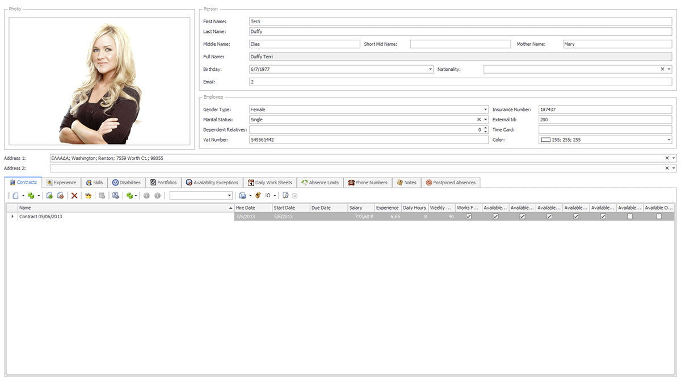The height and width of the screenshot is (381, 681).
Task: Click the First Name field containing Terri
Action: tap(460, 22)
